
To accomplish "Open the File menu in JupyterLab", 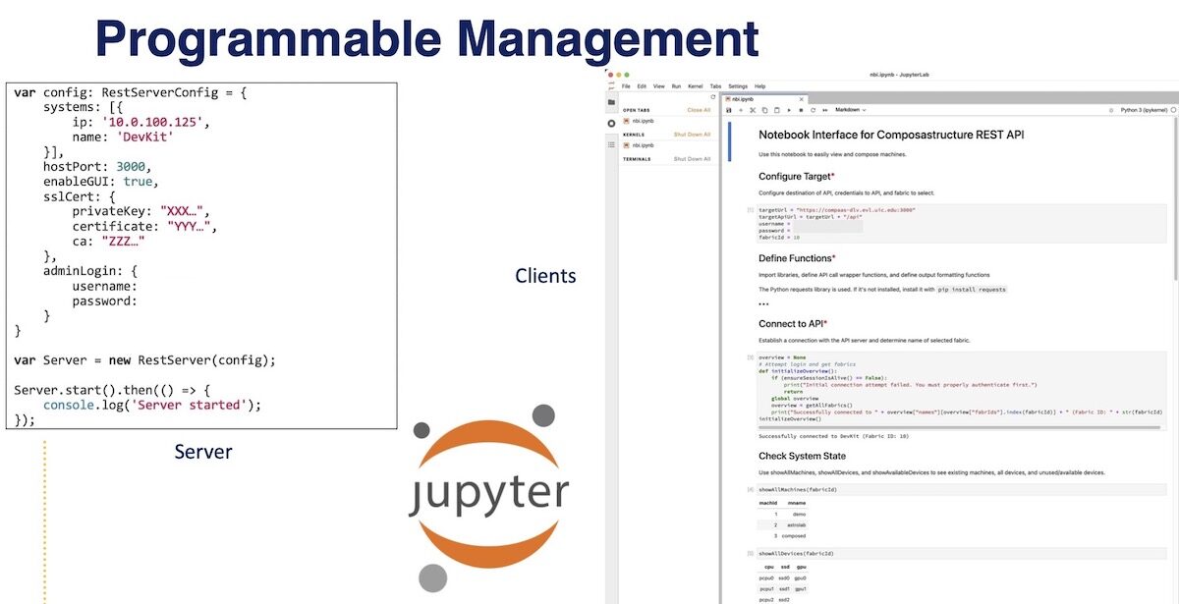I will (626, 86).
